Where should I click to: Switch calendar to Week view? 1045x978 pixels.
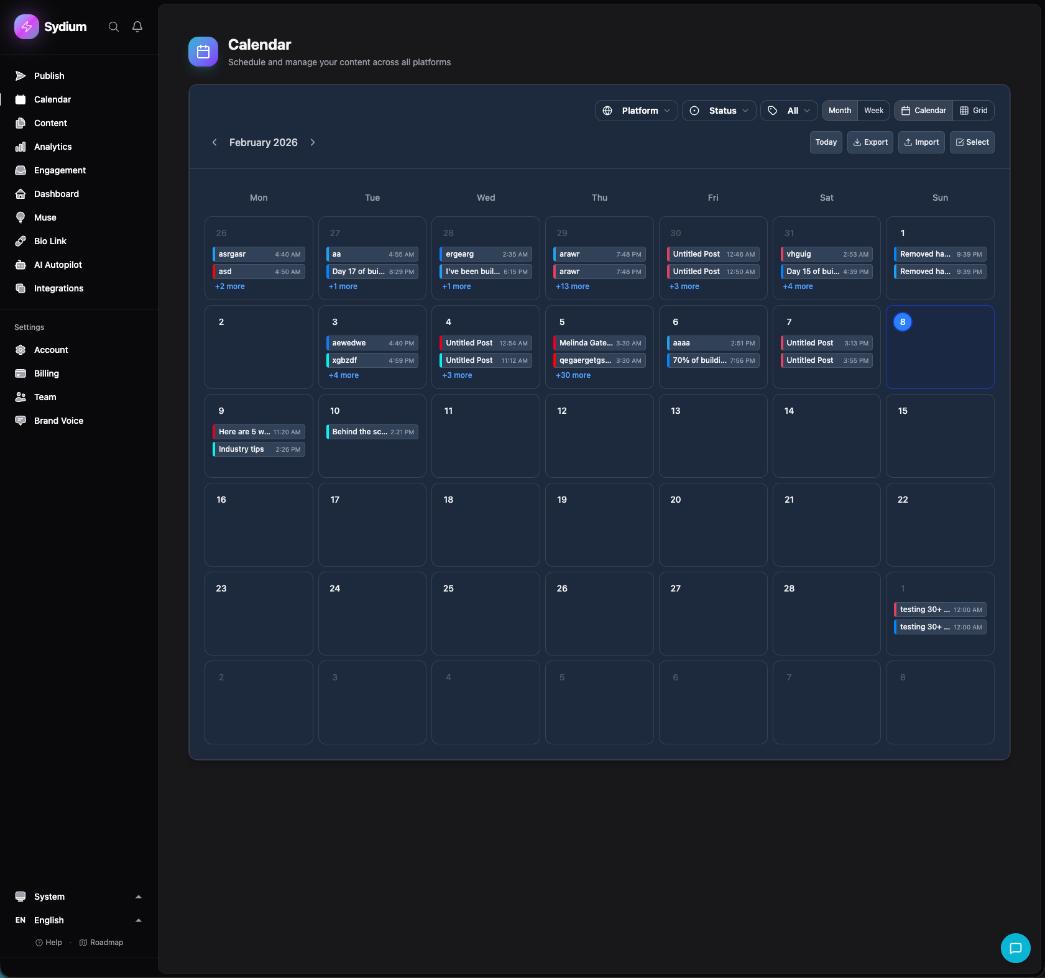pyautogui.click(x=873, y=110)
